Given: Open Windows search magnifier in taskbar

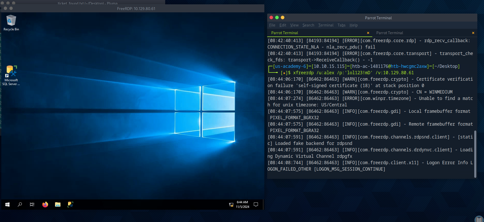Looking at the screenshot, I should (20, 205).
